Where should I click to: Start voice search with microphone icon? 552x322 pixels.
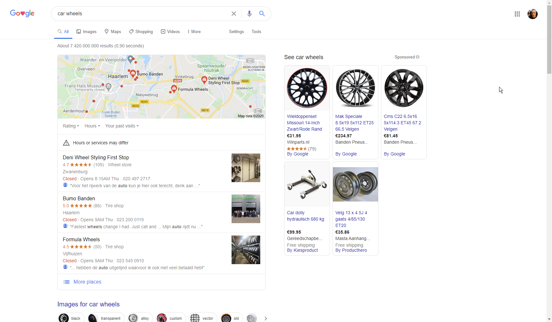tap(249, 14)
